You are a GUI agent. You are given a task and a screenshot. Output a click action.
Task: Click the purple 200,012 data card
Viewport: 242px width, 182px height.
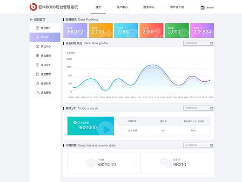coord(75,30)
